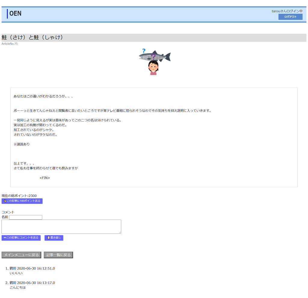Viewport: 308px width, 298px height.
Task: Click the line 加工されているのがシャケ。
Action: coord(34,130)
